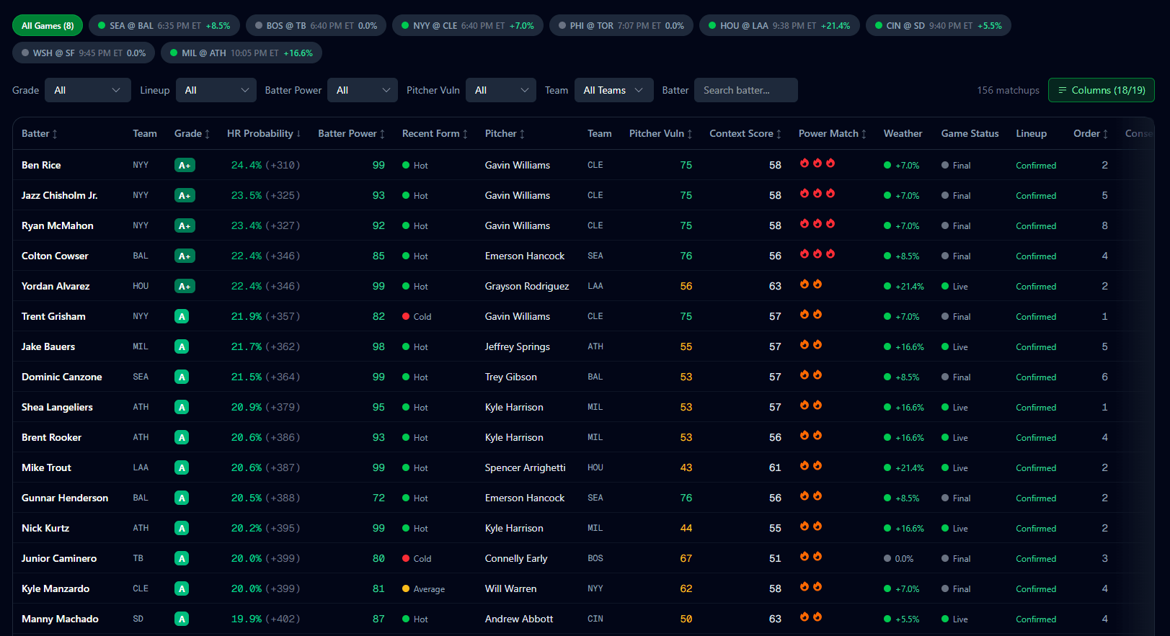This screenshot has height=636, width=1170.
Task: Click HR probability 24.4% (+310)
Action: click(x=265, y=165)
